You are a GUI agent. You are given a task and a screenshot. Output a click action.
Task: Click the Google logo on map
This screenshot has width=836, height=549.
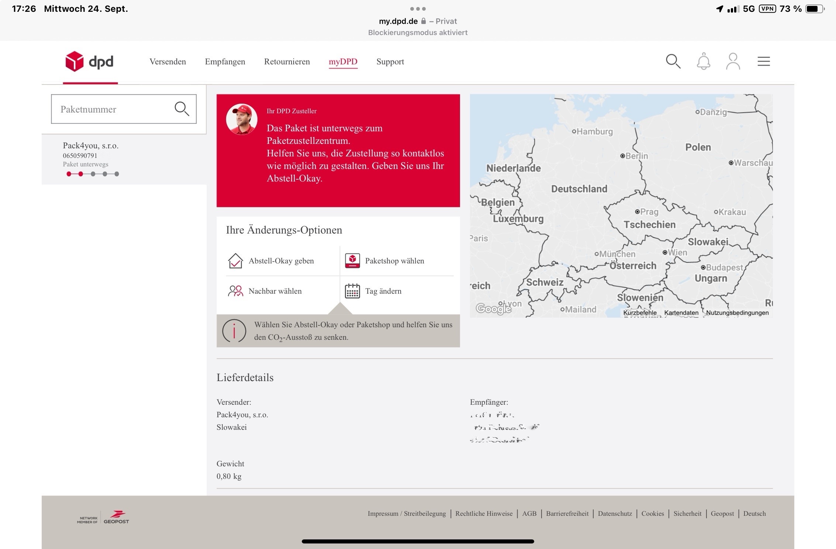pos(493,308)
